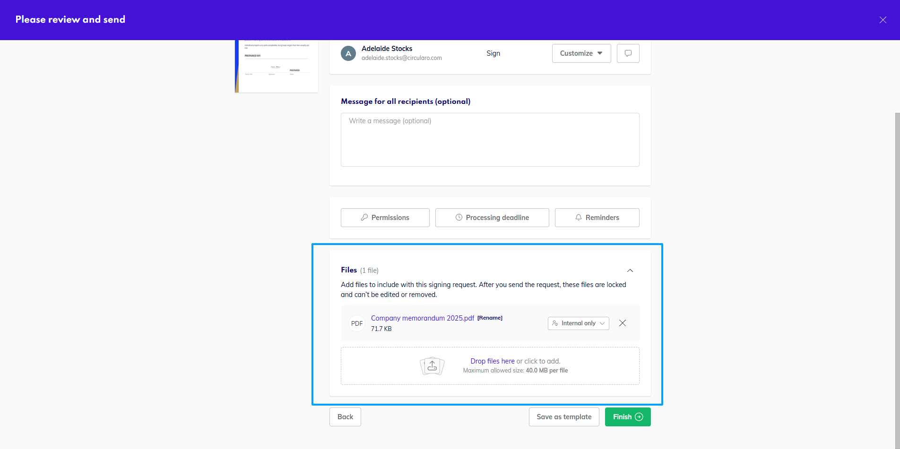The height and width of the screenshot is (449, 900).
Task: Open the Customize dropdown for Adelaide Stocks
Action: click(581, 53)
